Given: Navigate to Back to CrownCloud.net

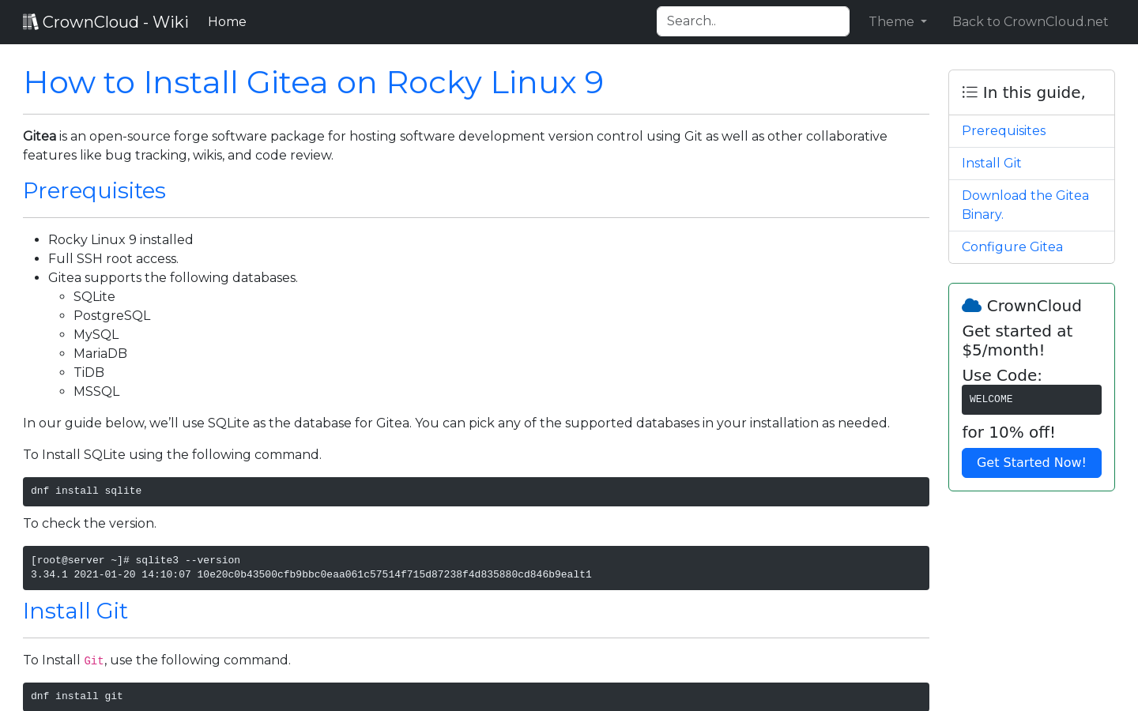Looking at the screenshot, I should 1030,21.
